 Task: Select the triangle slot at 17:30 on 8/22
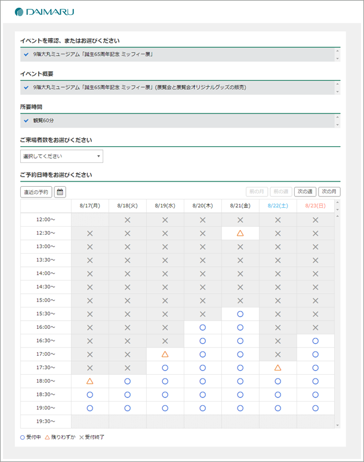(x=277, y=368)
